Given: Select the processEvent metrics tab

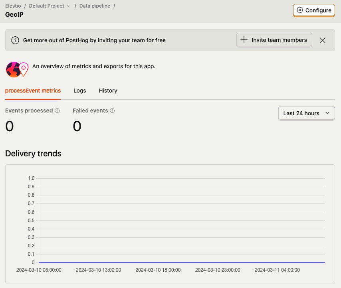Looking at the screenshot, I should click(x=33, y=91).
